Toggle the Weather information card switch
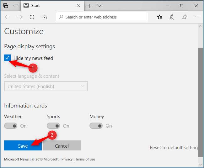The height and width of the screenshot is (168, 204). point(11,126)
